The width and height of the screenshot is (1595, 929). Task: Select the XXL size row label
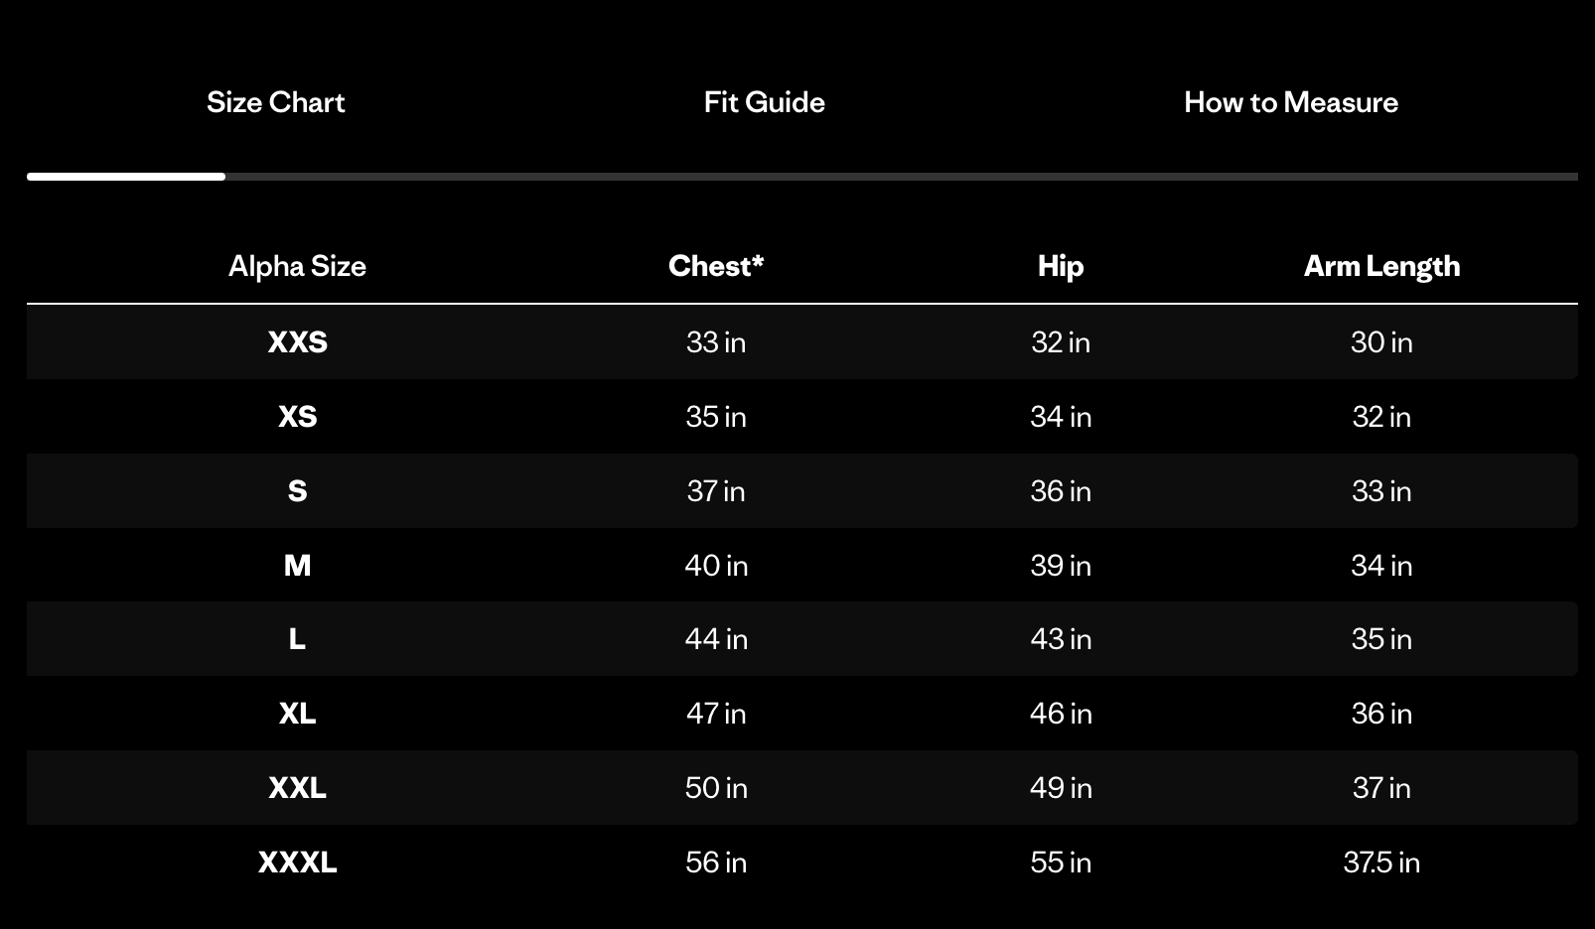tap(297, 788)
